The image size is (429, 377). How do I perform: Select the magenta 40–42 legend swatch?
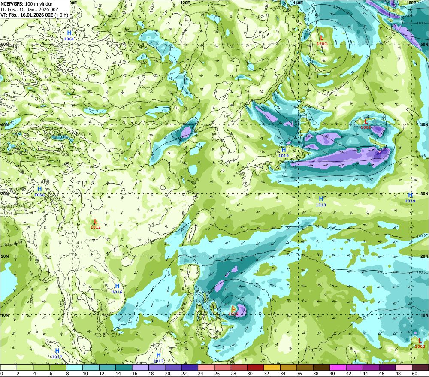(x=338, y=368)
